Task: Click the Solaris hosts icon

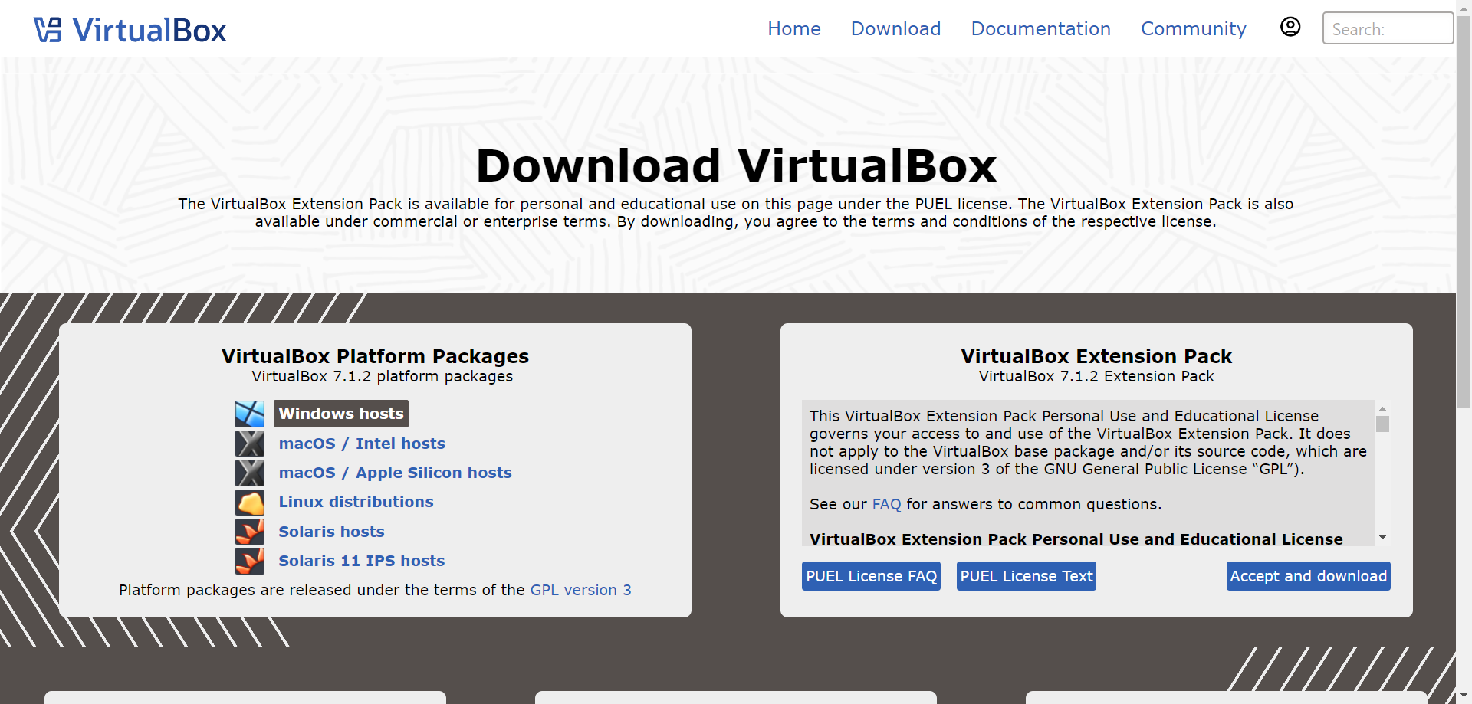Action: coord(250,532)
